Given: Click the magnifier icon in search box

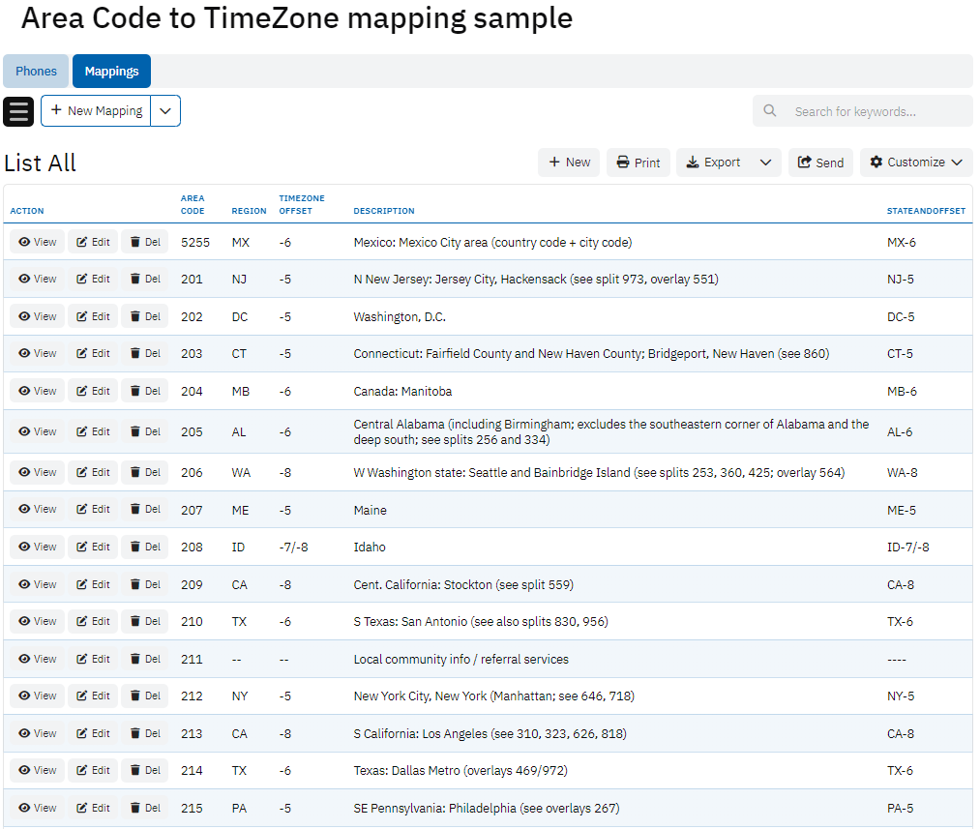Looking at the screenshot, I should pyautogui.click(x=770, y=111).
